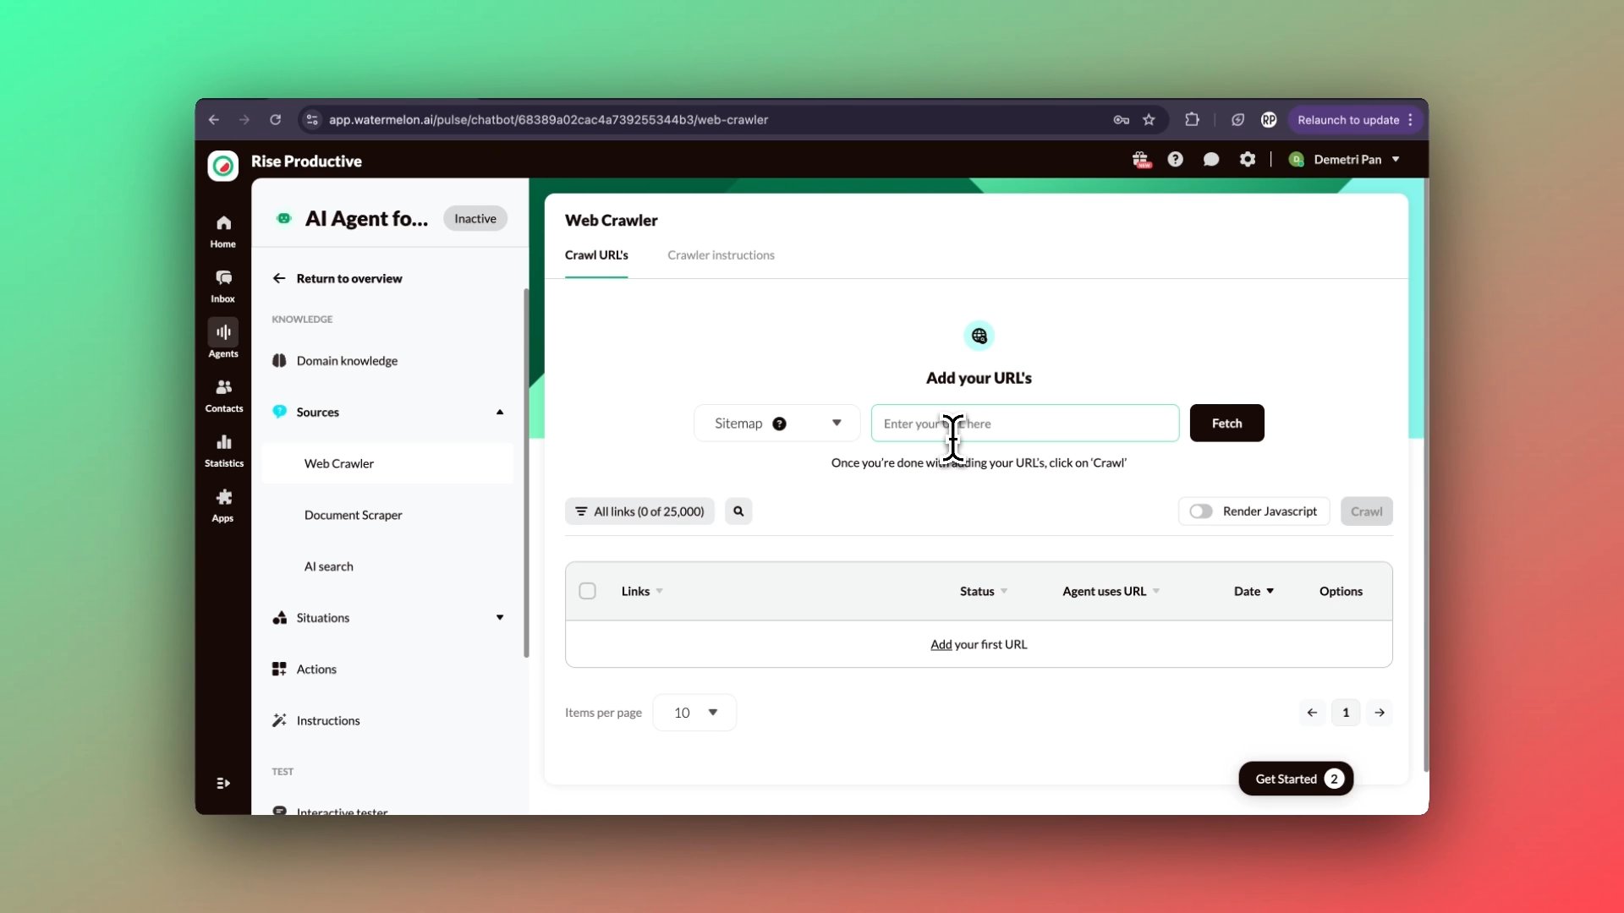1624x913 pixels.
Task: Select Document Scraper in the sidebar
Action: pos(353,515)
